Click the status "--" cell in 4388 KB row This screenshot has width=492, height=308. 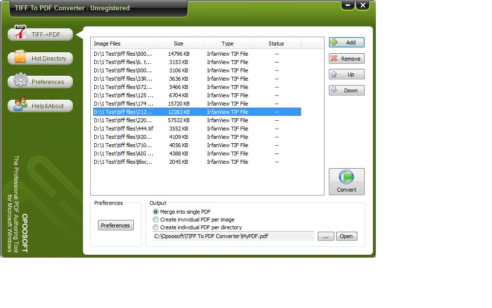277,154
